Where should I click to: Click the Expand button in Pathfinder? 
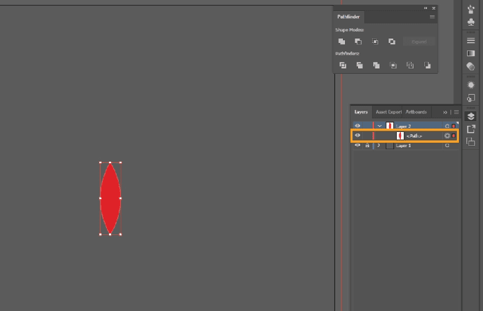pos(419,41)
